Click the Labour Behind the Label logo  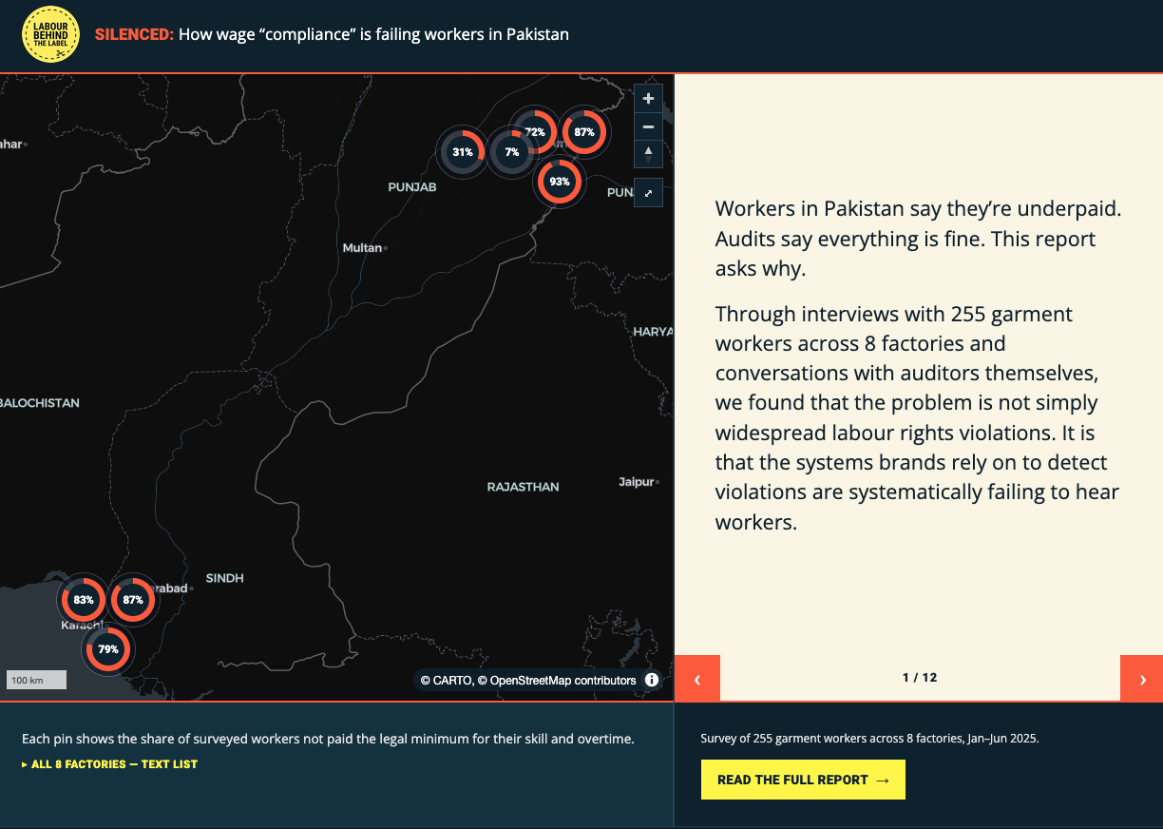[x=50, y=34]
